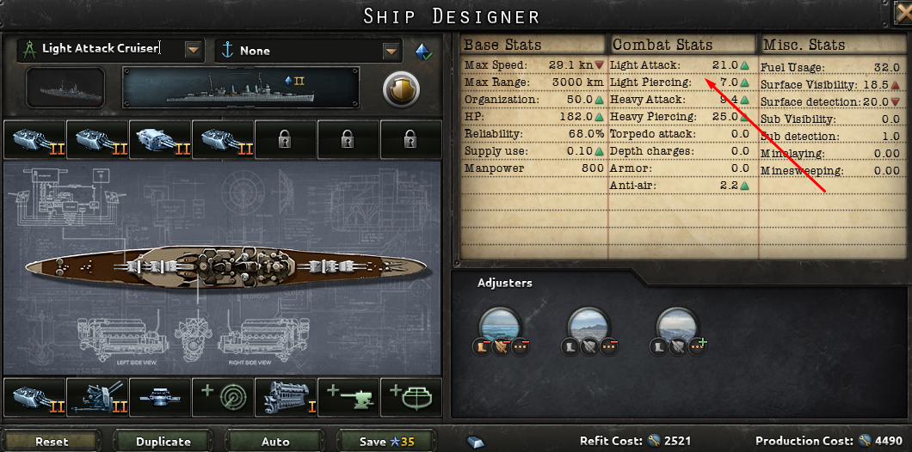Click the first locked module slot
The width and height of the screenshot is (912, 452).
pos(286,140)
